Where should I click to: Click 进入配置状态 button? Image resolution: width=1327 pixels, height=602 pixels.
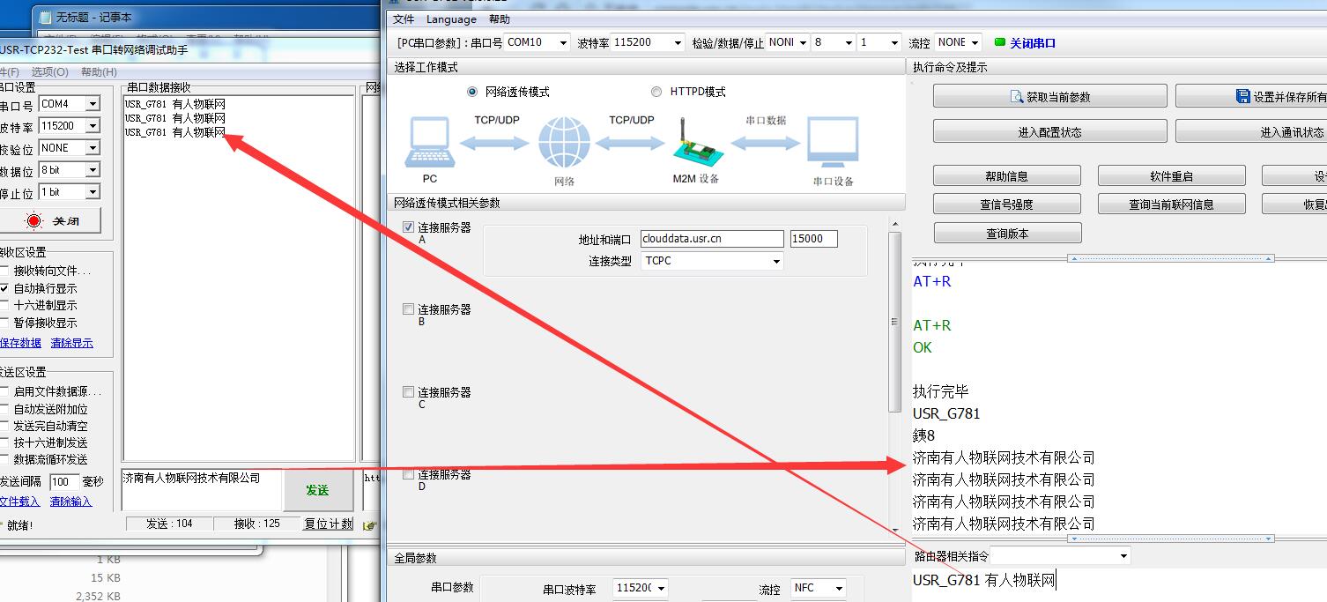click(1050, 132)
